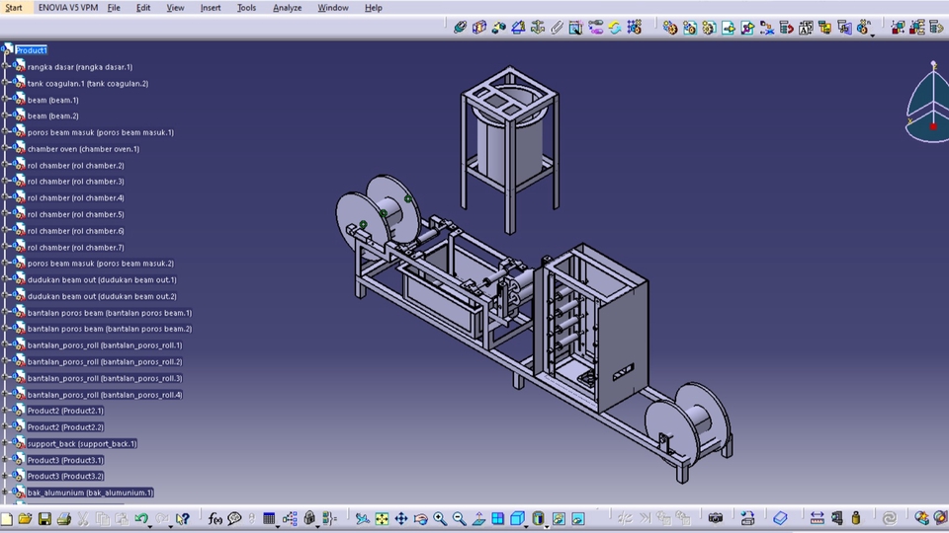Click the Formula f(x) icon

(x=216, y=518)
